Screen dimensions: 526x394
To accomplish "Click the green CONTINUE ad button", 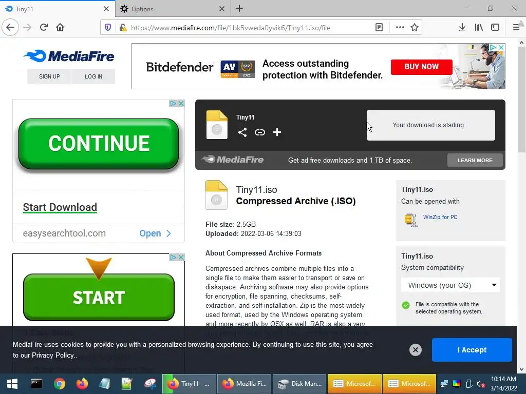I will point(99,144).
